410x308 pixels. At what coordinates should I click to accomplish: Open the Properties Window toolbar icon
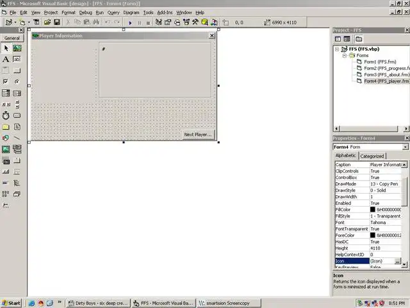pos(168,22)
